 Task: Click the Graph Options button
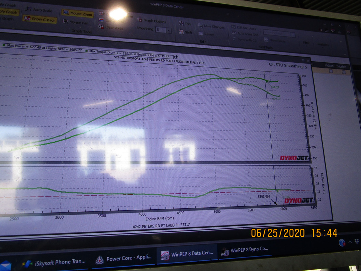coord(152,21)
